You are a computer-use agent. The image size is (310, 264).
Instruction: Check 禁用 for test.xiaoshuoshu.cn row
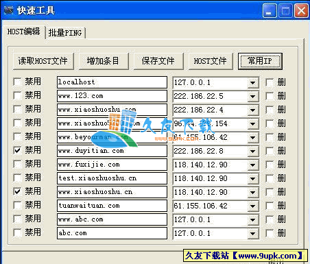(17, 178)
